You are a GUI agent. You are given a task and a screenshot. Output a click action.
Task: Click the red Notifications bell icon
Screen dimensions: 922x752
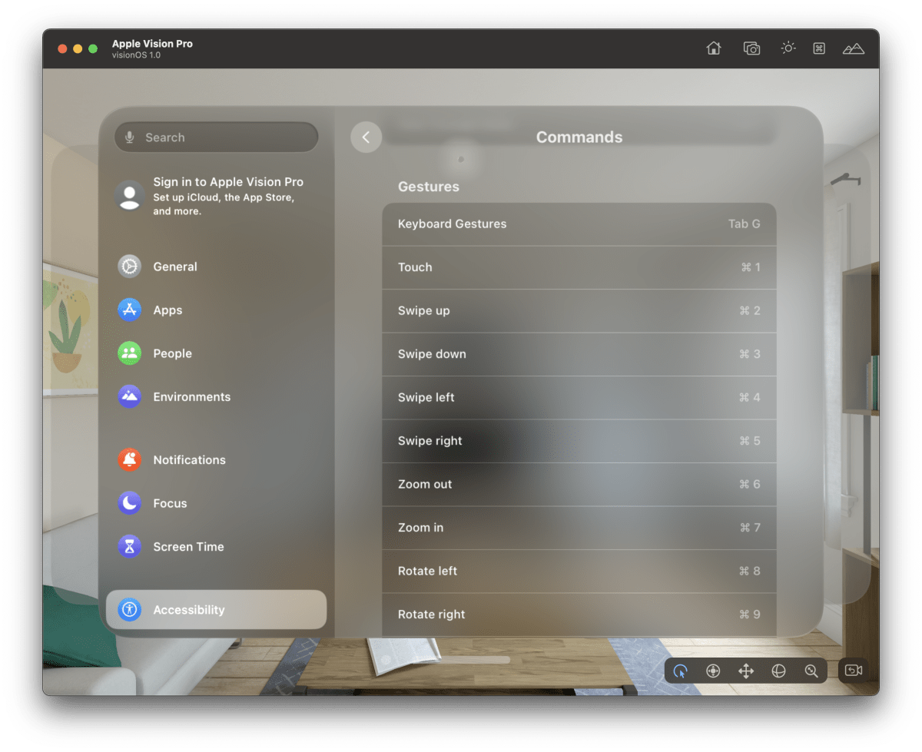click(x=129, y=460)
